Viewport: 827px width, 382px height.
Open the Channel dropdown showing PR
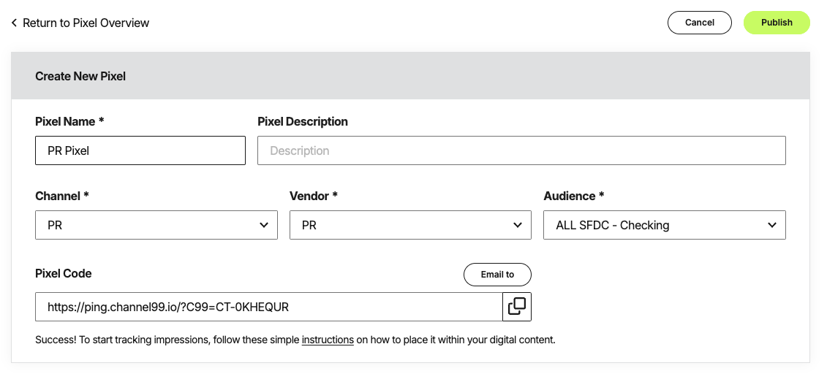pos(156,225)
